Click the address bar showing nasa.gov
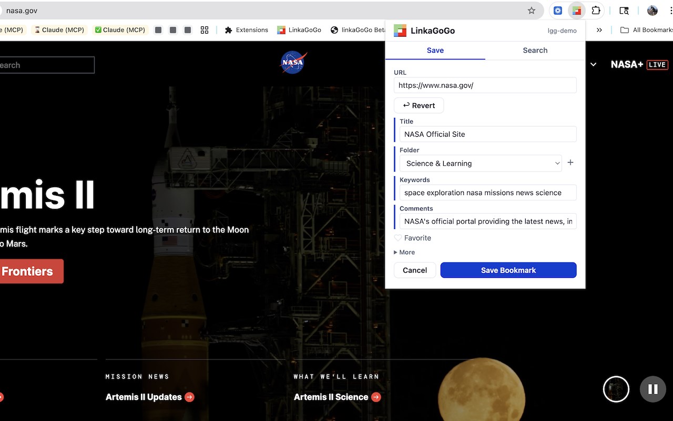 pyautogui.click(x=263, y=11)
